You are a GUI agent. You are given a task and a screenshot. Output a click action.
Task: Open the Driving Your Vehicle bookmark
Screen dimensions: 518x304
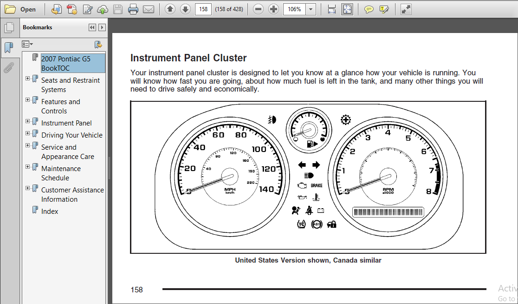(x=71, y=135)
